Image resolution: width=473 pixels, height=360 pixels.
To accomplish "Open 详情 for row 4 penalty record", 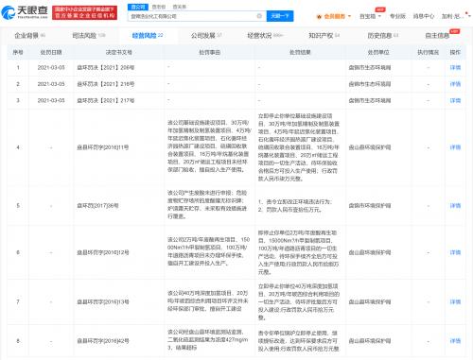I will tap(455, 147).
